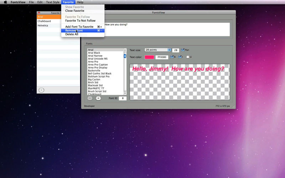Open the Text size dropdown
Viewport: 285px width, 178px height.
[158, 50]
